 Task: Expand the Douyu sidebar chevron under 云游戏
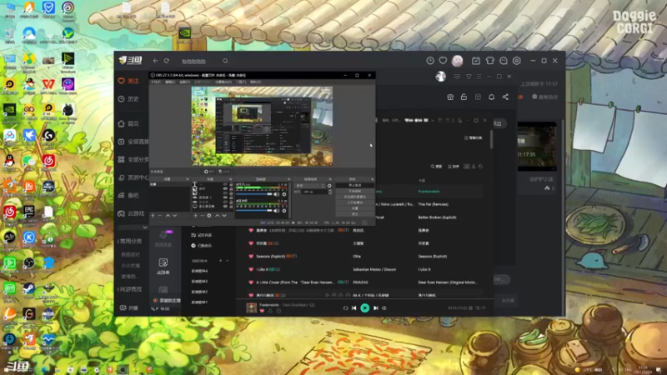tap(144, 227)
